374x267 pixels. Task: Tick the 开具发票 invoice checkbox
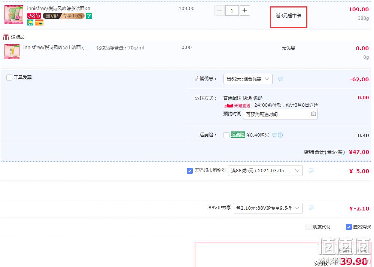(9, 78)
